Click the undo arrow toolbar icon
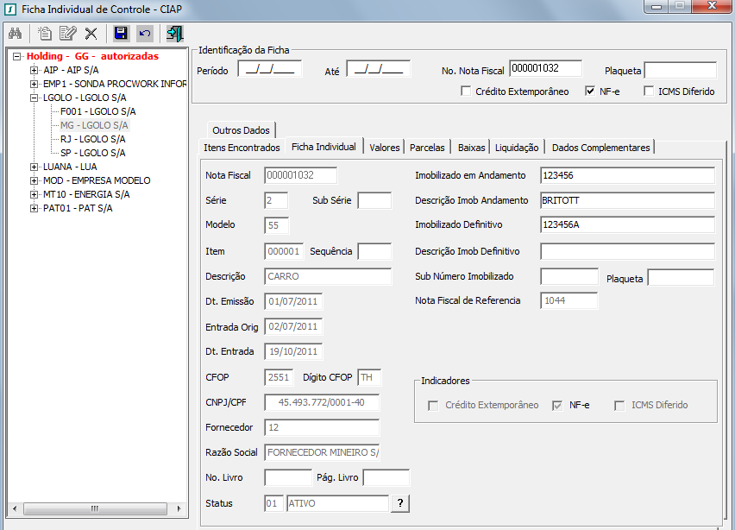Screen dimensions: 735x530 click(144, 34)
